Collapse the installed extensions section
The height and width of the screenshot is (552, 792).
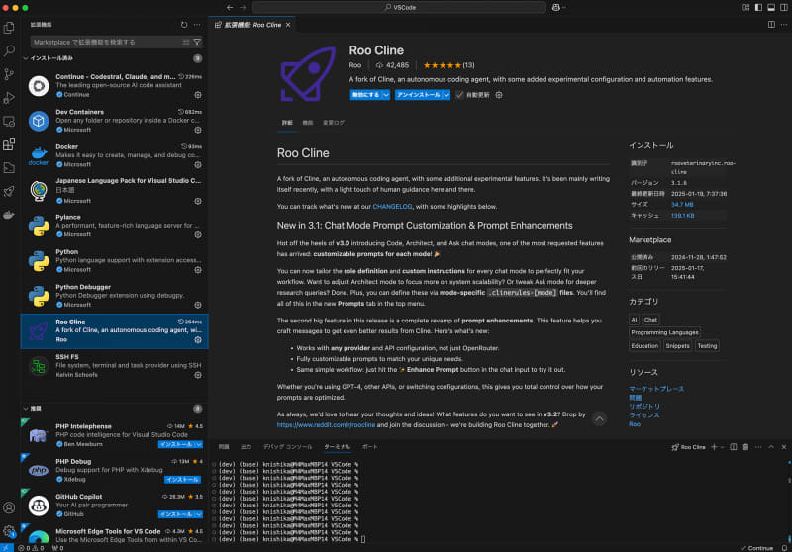[26, 58]
